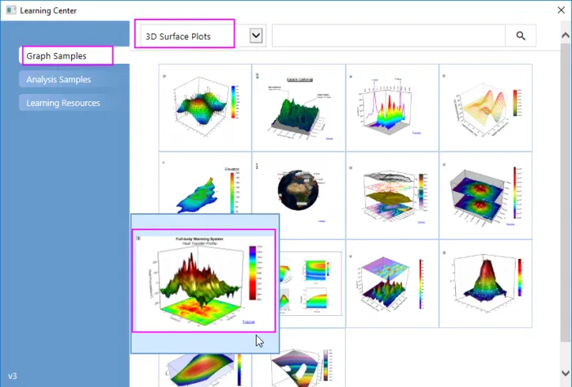Open the four-panel contour plots thumbnail
Viewport: 572px width, 387px height.
312,283
